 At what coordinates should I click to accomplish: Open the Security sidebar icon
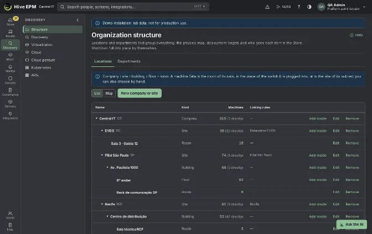[10, 80]
